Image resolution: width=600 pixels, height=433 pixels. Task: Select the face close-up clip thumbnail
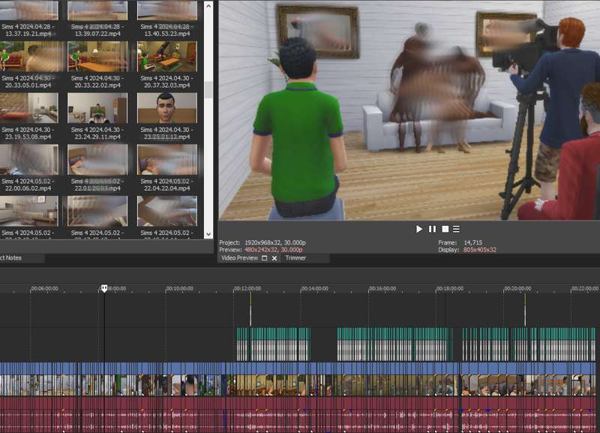pos(167,108)
